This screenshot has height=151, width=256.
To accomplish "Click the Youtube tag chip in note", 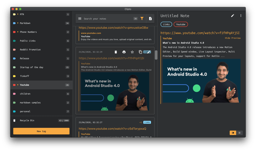I will click(181, 24).
